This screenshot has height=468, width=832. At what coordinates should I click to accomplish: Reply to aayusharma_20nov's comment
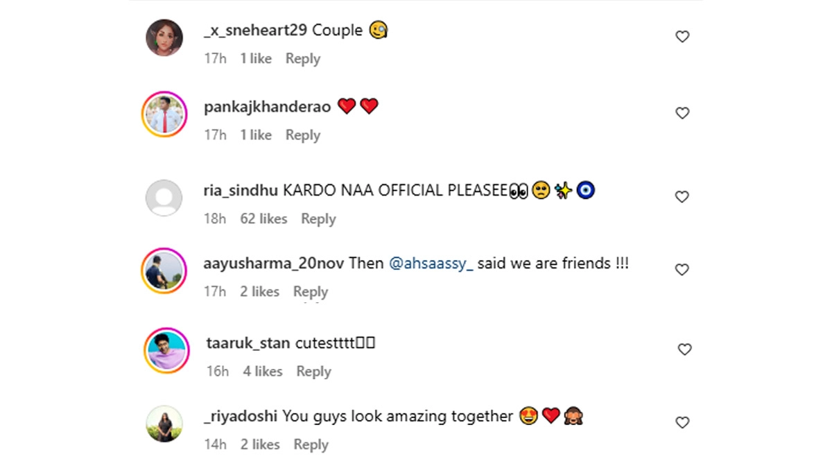(x=311, y=292)
